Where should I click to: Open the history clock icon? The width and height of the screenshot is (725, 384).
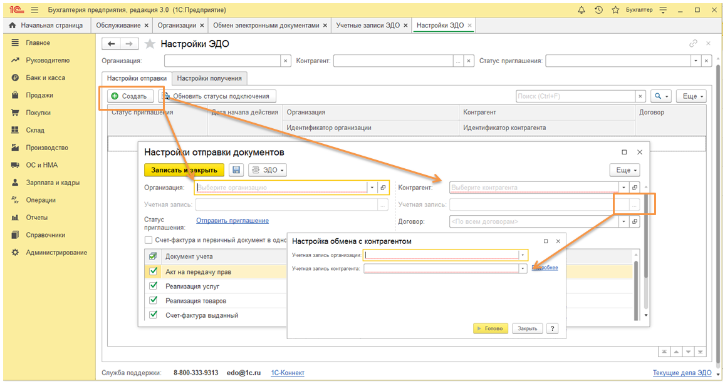point(598,10)
